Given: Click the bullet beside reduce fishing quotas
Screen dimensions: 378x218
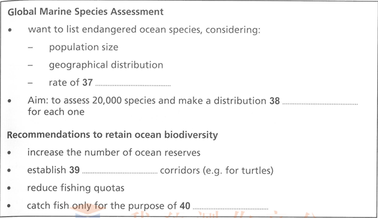Looking at the screenshot, I should click(x=9, y=188).
